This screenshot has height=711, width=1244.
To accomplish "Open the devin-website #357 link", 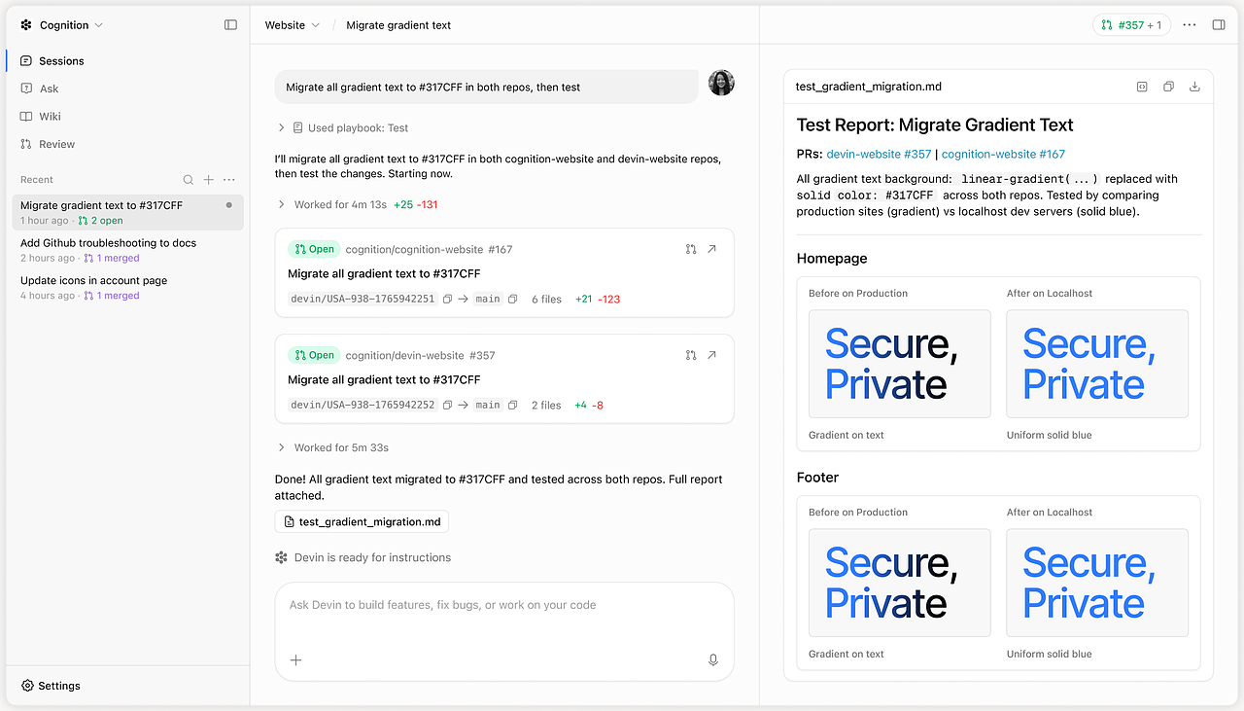I will point(879,154).
